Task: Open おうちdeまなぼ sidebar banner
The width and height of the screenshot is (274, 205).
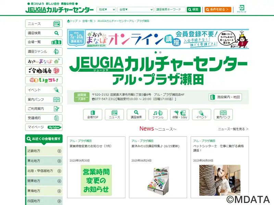Action: (x=44, y=61)
